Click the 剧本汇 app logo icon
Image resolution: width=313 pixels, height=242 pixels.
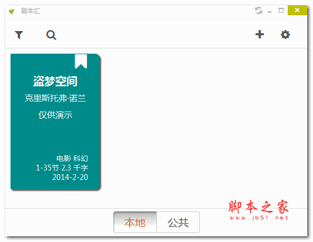click(12, 12)
